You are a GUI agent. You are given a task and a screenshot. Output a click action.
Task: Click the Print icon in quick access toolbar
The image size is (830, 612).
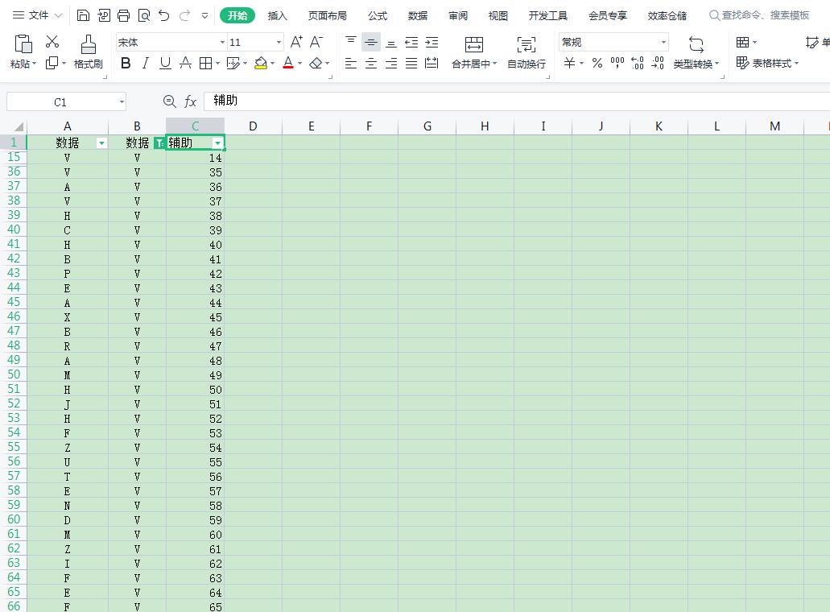tap(123, 15)
